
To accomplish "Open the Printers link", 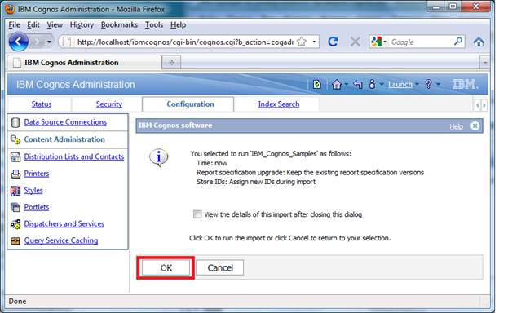I will (x=36, y=174).
